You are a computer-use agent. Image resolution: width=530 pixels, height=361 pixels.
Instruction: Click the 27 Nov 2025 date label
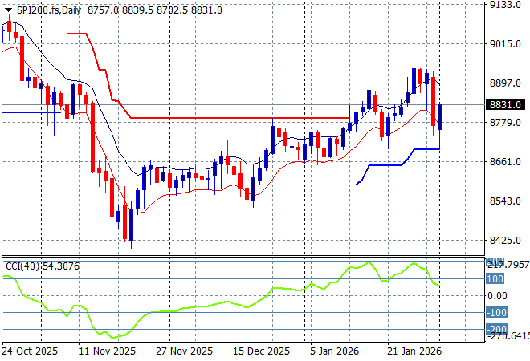coord(184,351)
